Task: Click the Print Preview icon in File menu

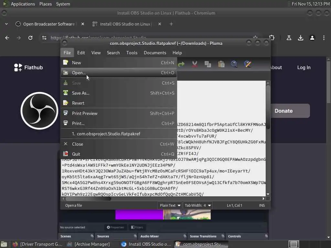Action: coord(66,113)
